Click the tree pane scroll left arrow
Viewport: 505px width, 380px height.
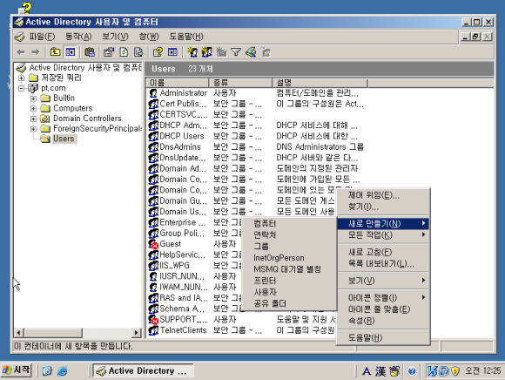tap(18, 332)
